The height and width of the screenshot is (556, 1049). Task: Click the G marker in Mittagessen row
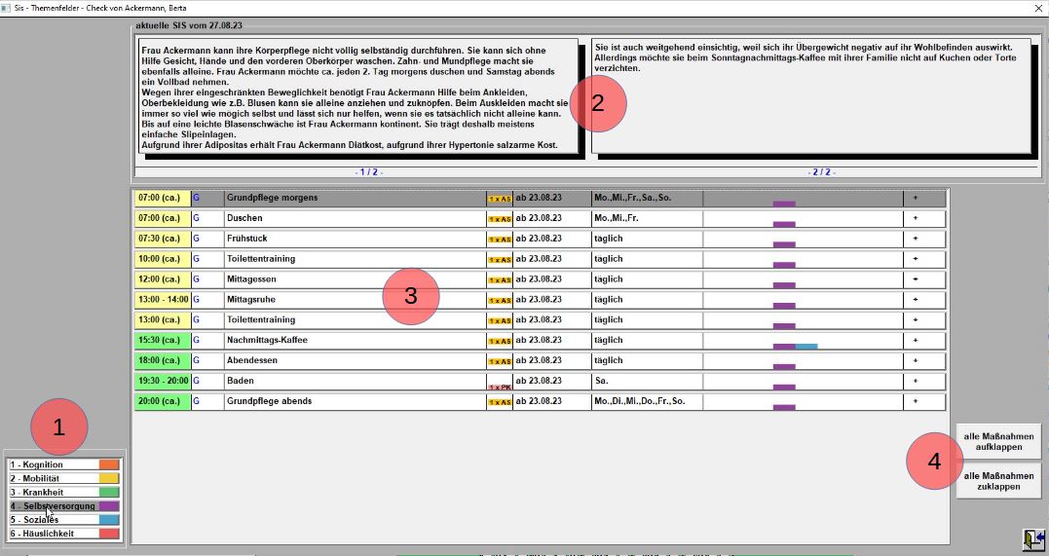click(197, 279)
